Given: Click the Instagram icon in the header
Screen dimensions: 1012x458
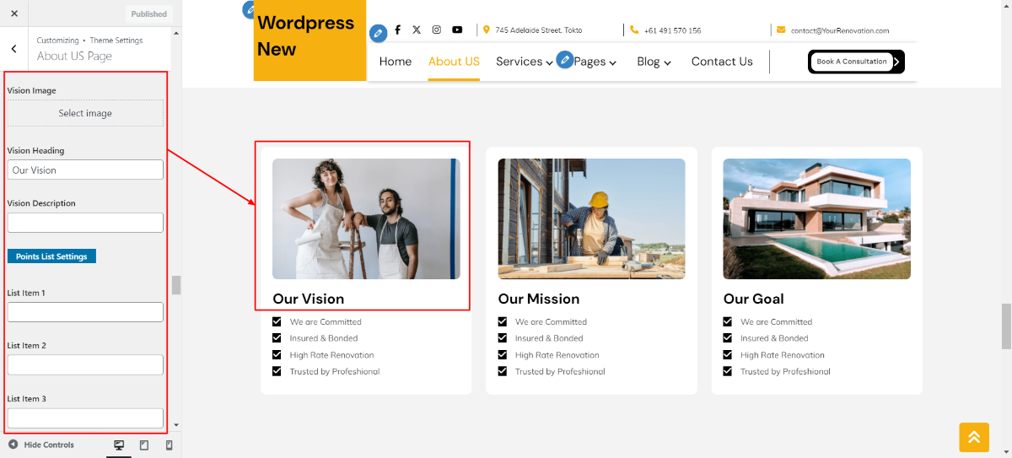Looking at the screenshot, I should click(x=437, y=30).
